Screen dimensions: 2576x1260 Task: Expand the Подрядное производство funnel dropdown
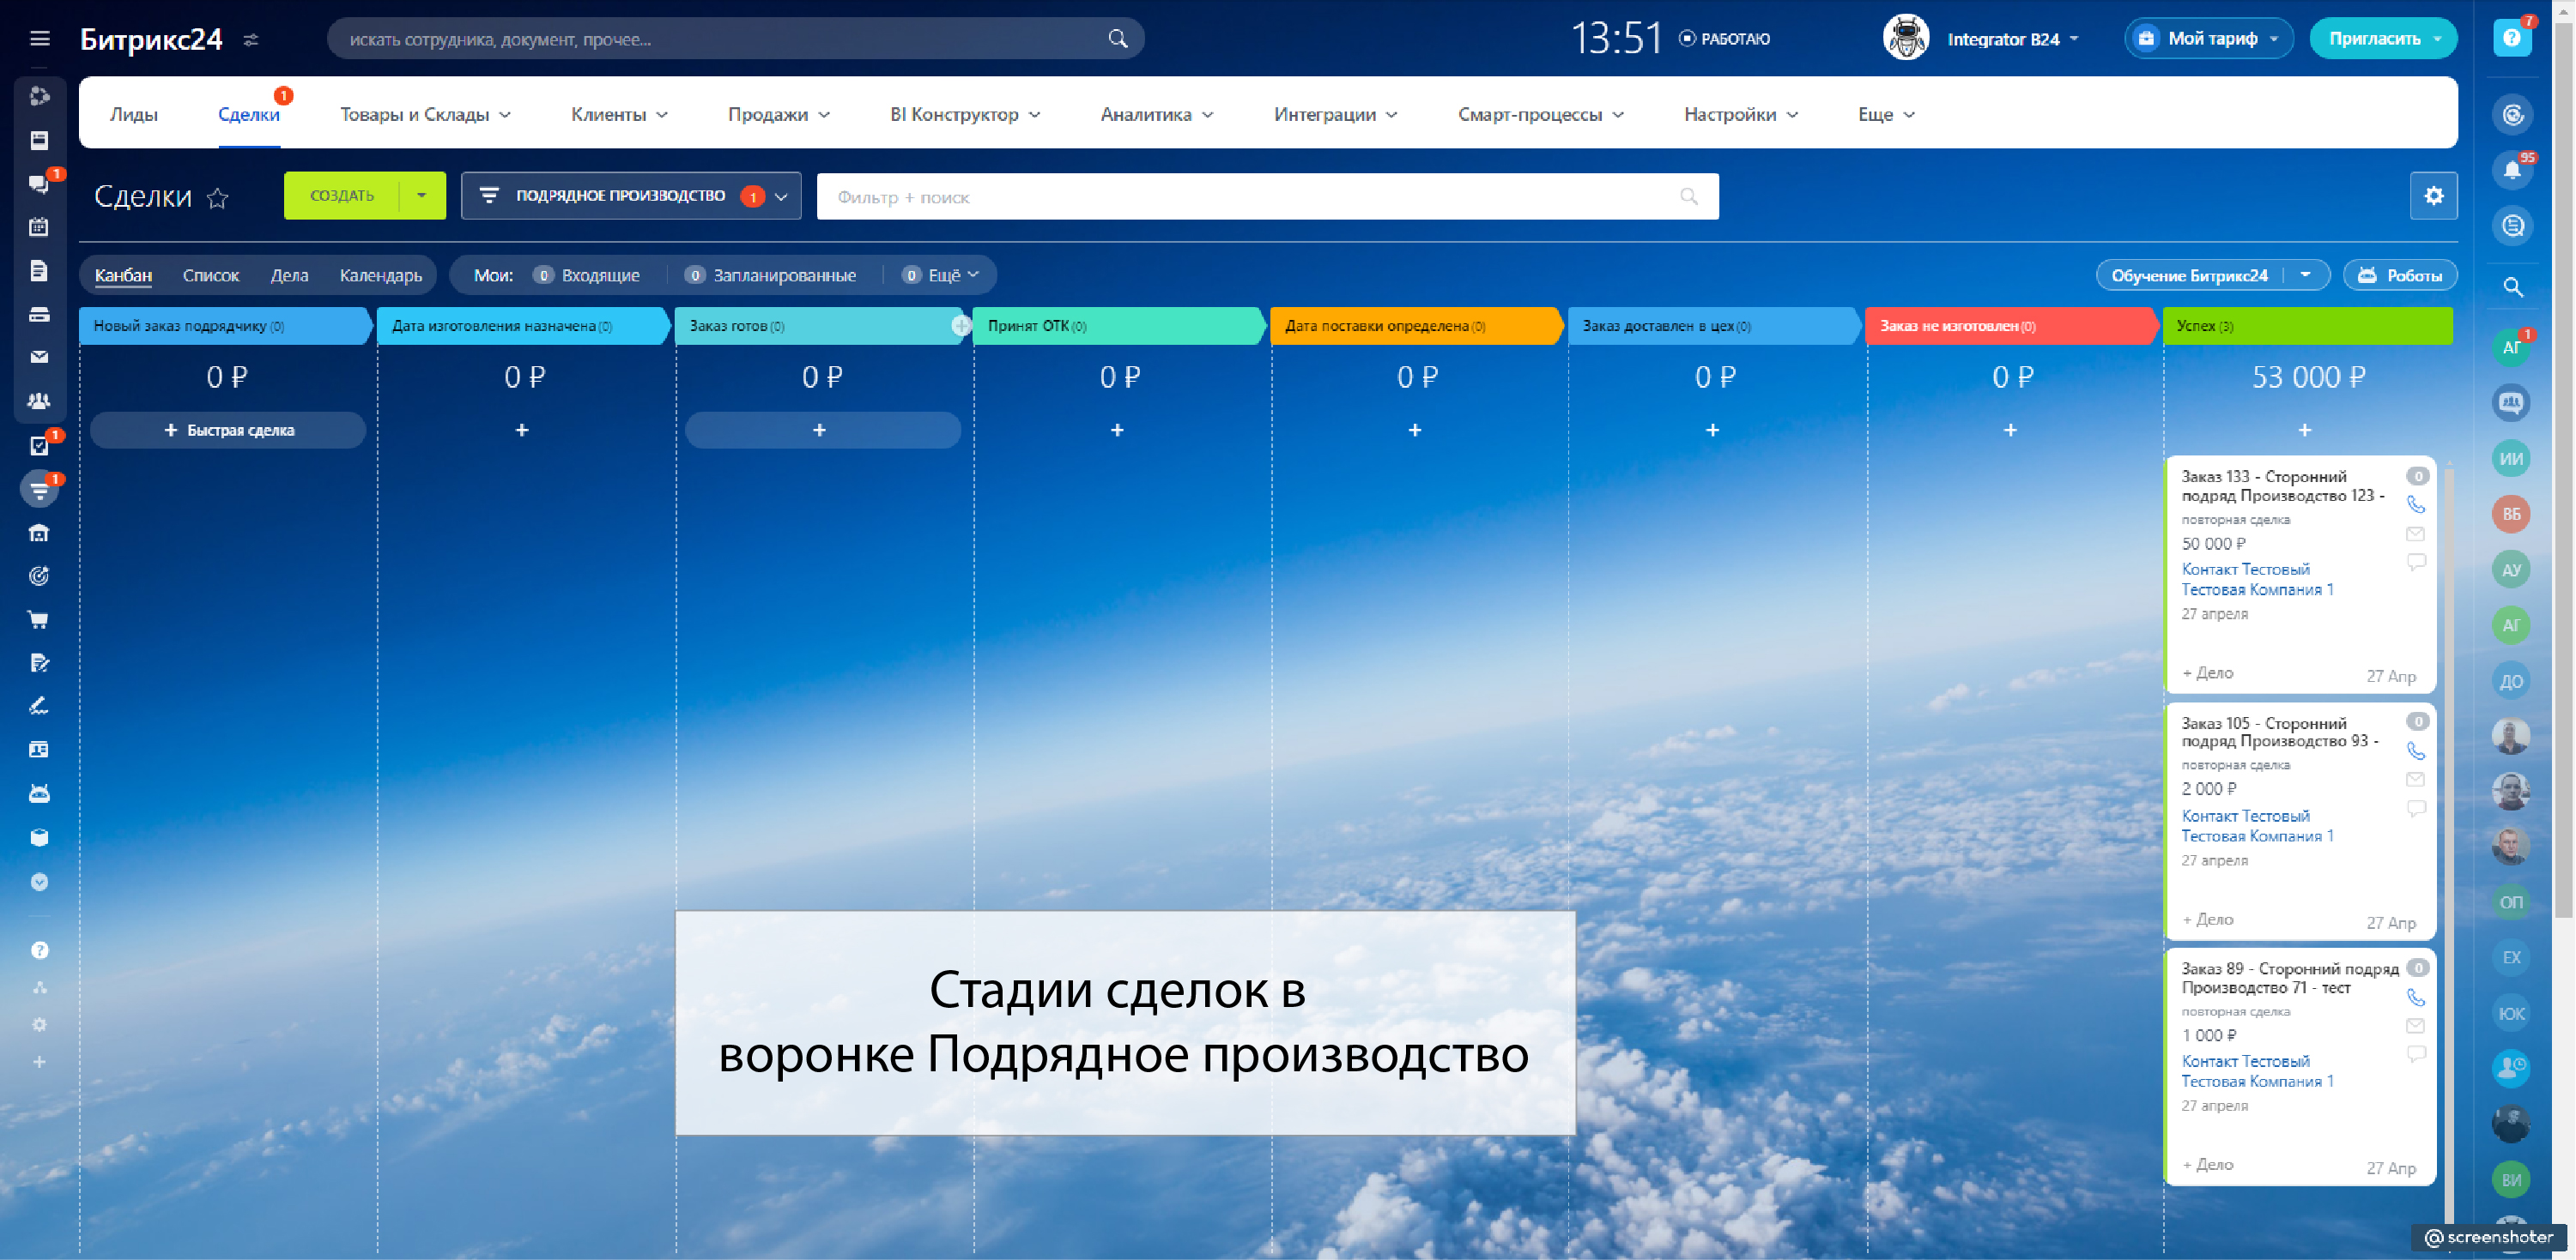pyautogui.click(x=781, y=196)
